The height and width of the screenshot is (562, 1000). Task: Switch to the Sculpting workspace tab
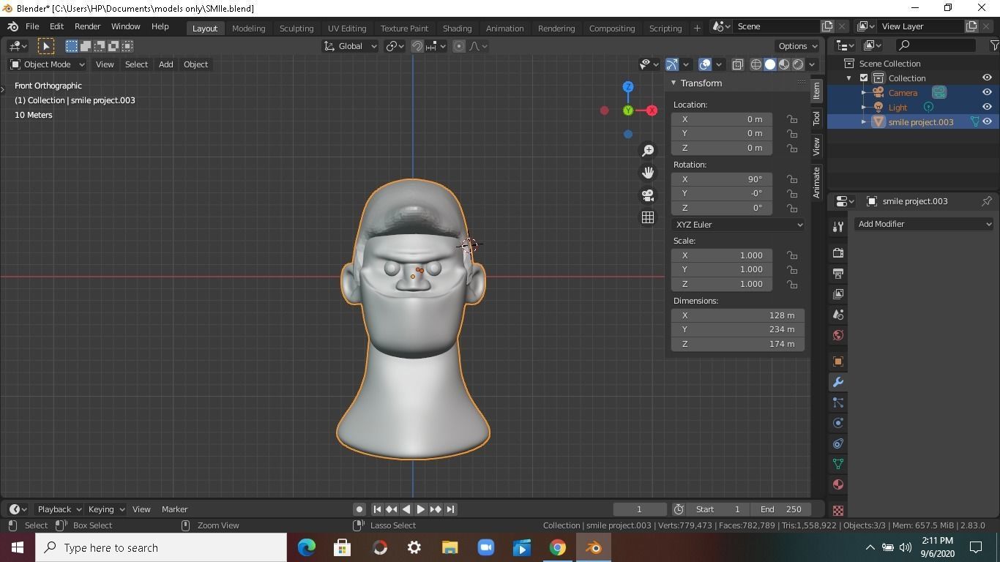296,29
